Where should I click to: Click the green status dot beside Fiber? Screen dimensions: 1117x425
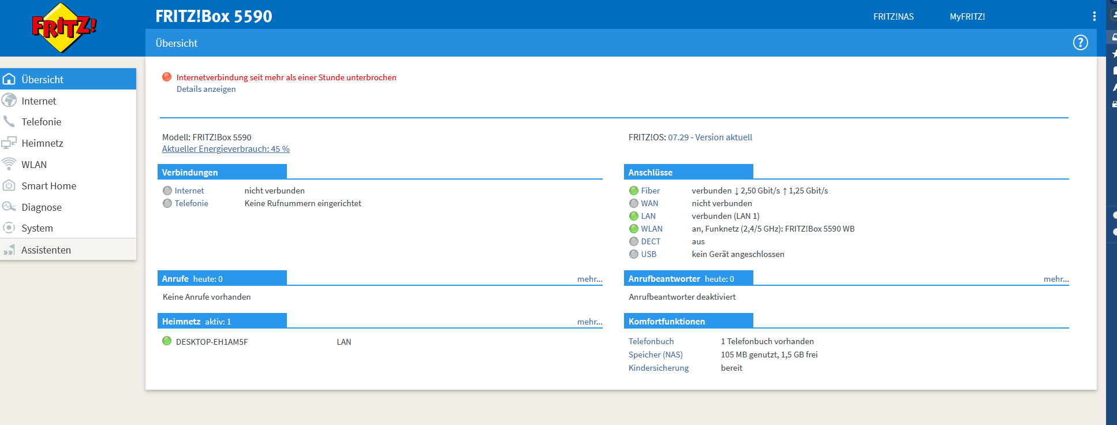[x=634, y=191]
